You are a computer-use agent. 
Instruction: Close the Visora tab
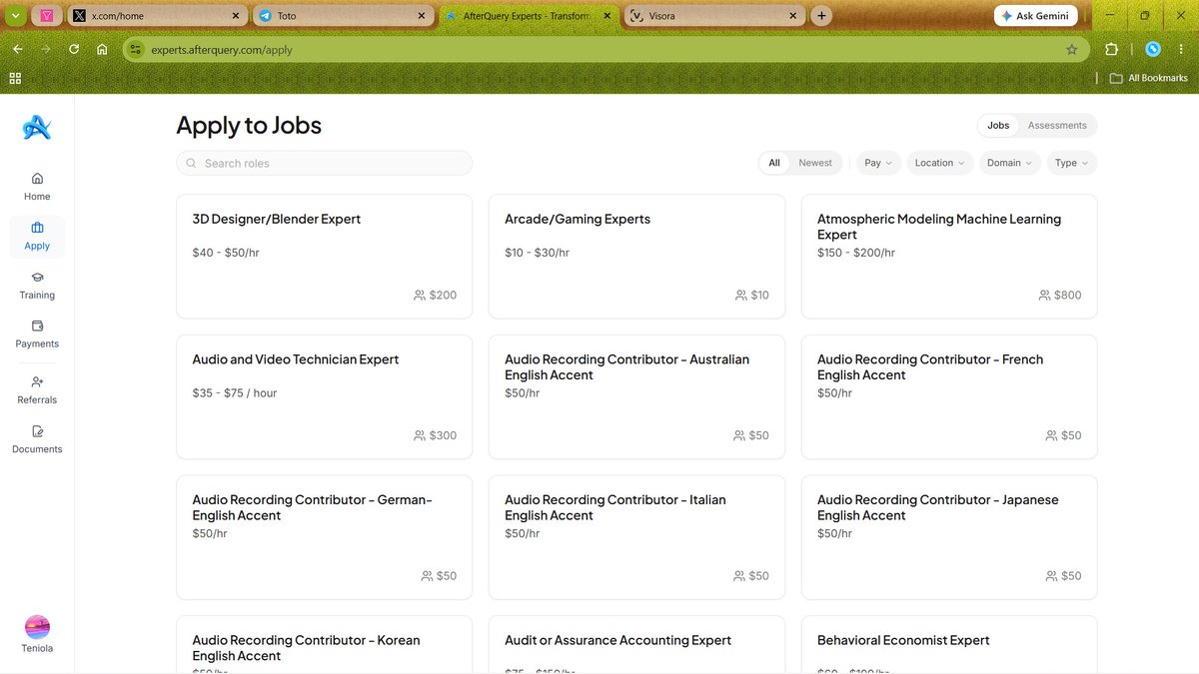click(793, 16)
